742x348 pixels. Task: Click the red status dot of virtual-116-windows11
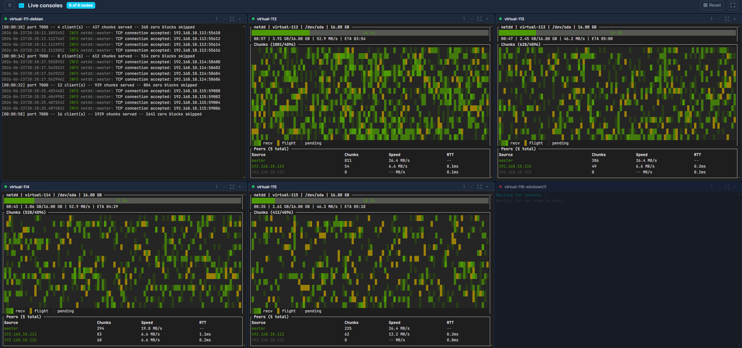click(x=500, y=187)
